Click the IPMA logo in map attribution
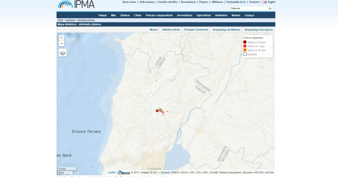The image size is (338, 177). (x=124, y=173)
